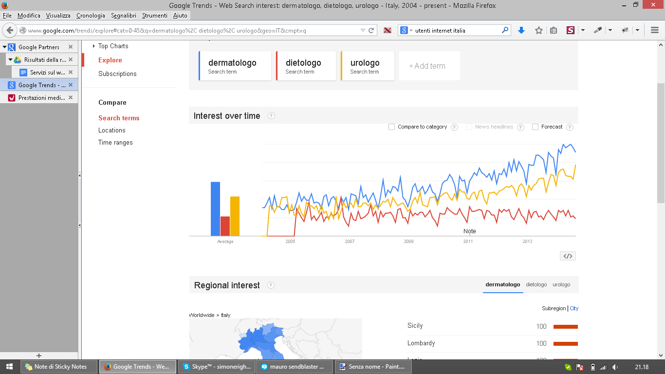Tick the Forecast checkbox
The height and width of the screenshot is (374, 665).
pyautogui.click(x=535, y=127)
